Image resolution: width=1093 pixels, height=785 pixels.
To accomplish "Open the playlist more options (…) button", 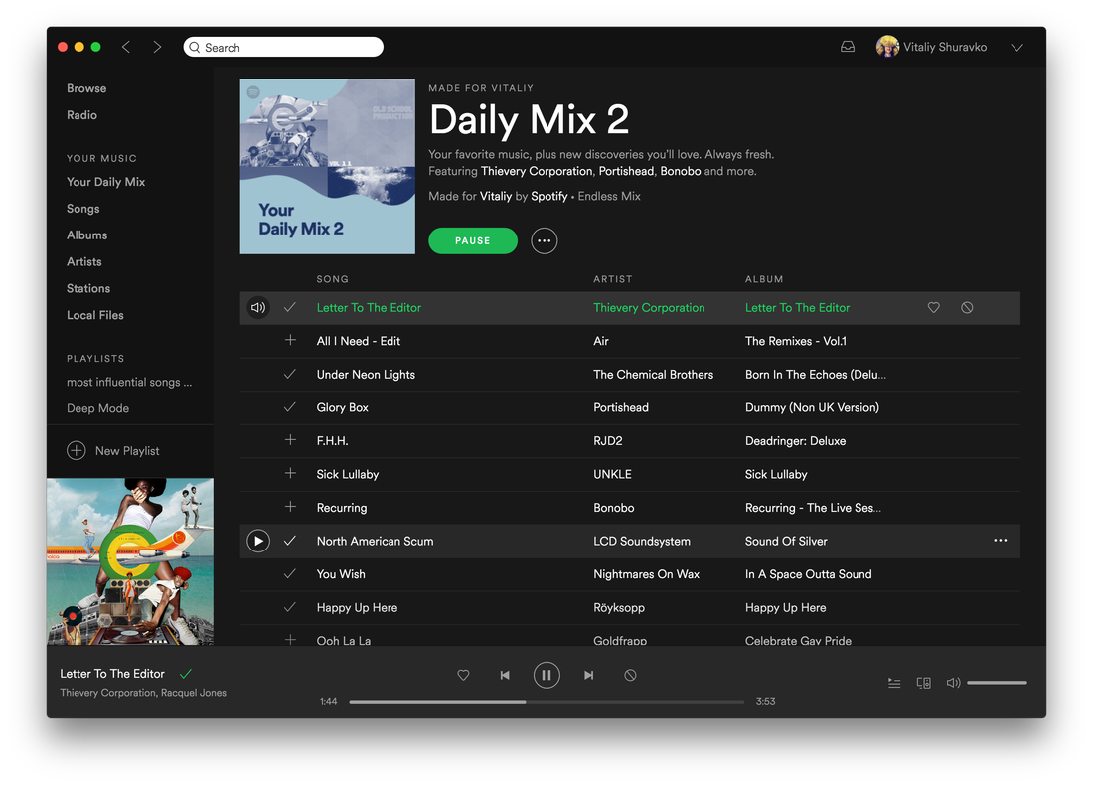I will pyautogui.click(x=545, y=240).
